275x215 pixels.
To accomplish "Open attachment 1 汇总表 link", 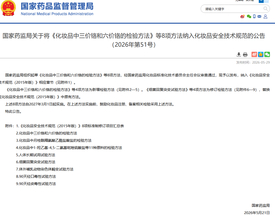I will click(x=70, y=126).
